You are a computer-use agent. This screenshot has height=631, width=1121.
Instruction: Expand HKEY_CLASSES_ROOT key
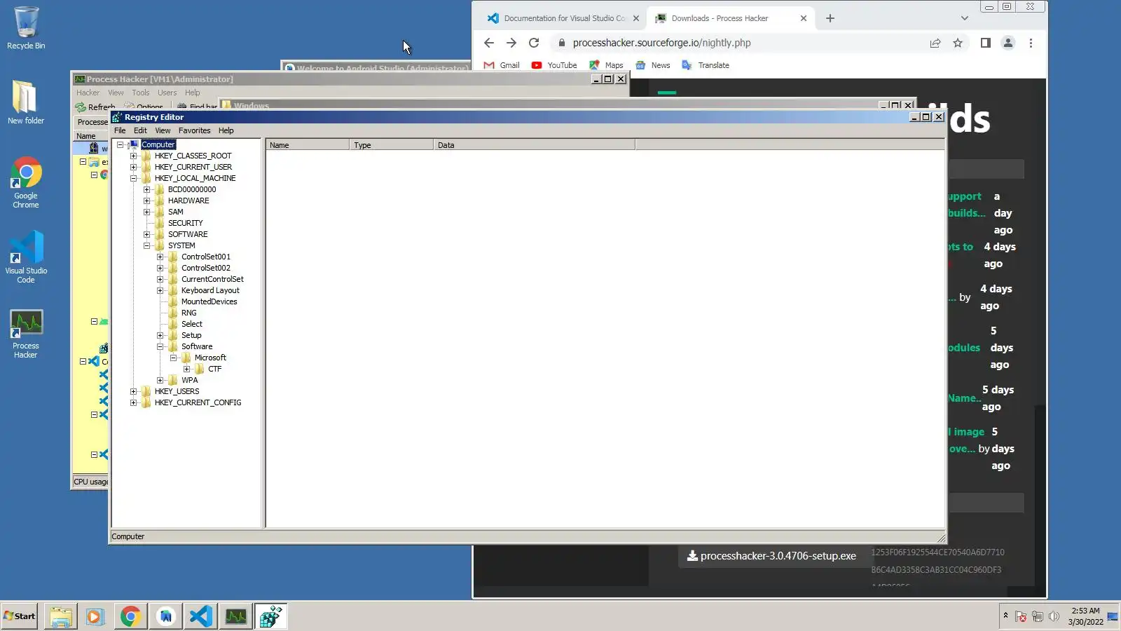click(133, 156)
